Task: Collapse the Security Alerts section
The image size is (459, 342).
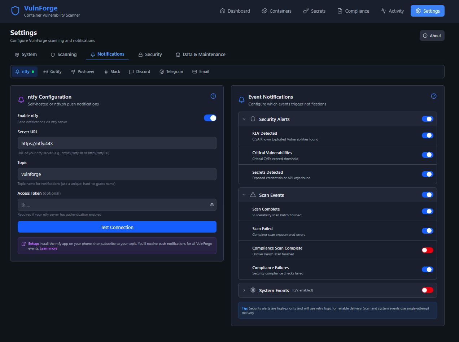Action: pos(244,119)
